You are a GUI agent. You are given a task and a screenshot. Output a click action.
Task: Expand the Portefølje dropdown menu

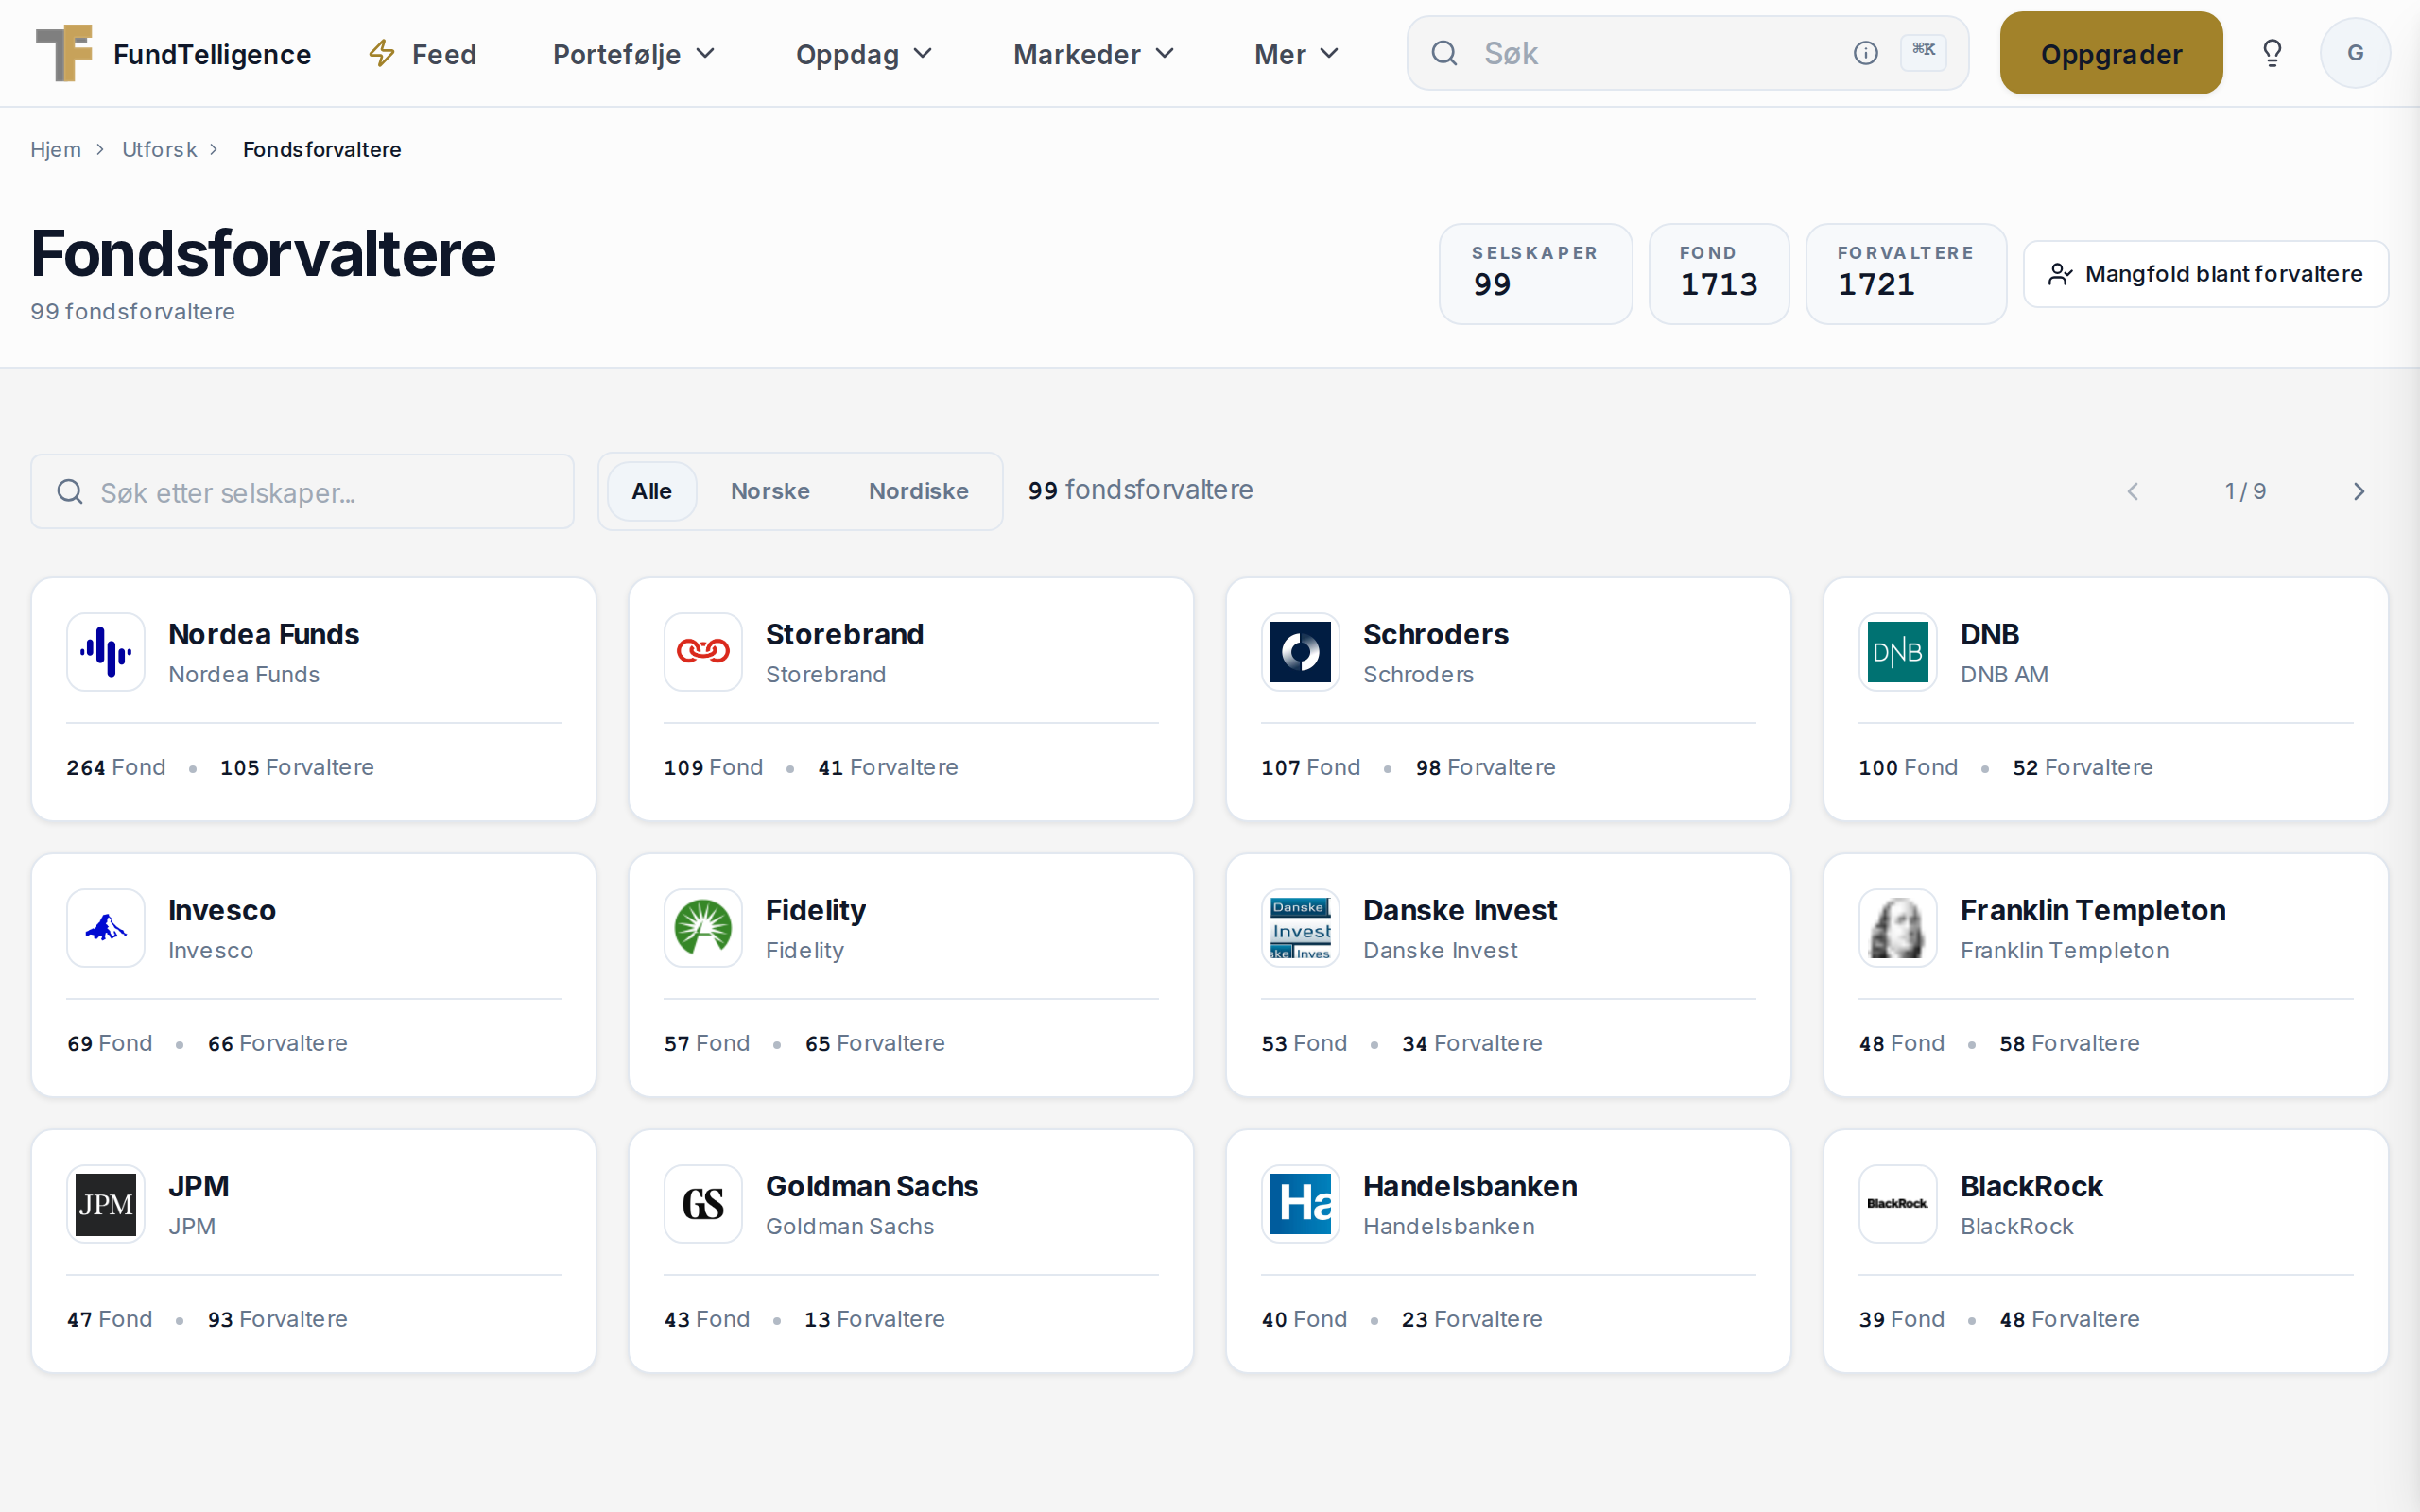pyautogui.click(x=634, y=54)
